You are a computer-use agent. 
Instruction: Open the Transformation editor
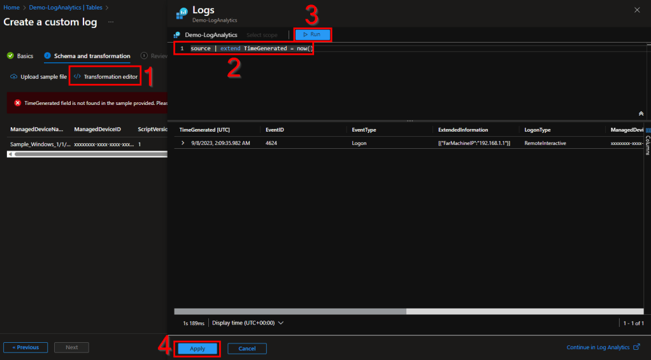click(106, 77)
